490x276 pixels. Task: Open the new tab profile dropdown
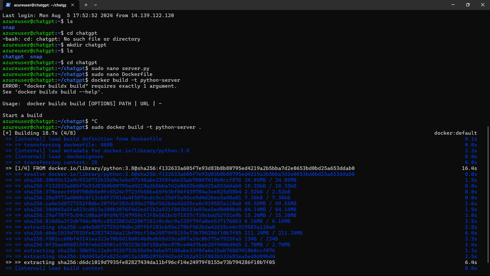pos(96,5)
